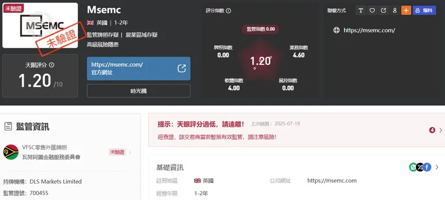Image resolution: width=445 pixels, height=200 pixels.
Task: Click the UK flag next to 註冊地區
Action: [197, 180]
